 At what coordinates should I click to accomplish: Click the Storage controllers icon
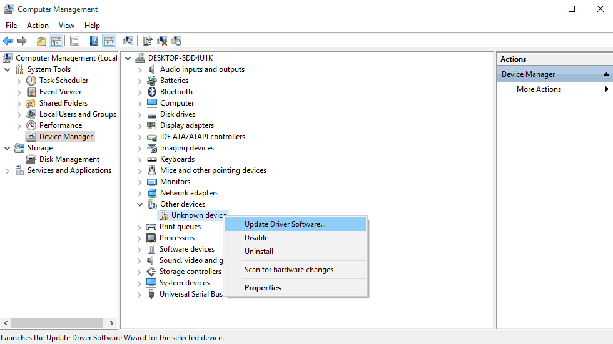(151, 272)
